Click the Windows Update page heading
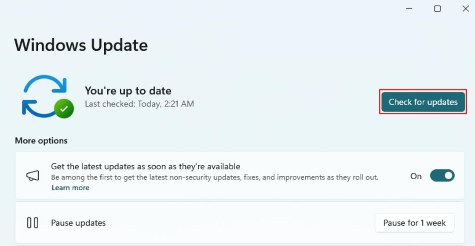Viewport: 475px width, 246px height. point(81,45)
